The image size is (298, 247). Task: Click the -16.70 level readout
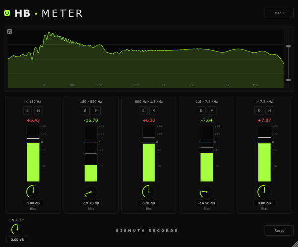pyautogui.click(x=91, y=120)
